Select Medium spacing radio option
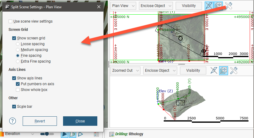This screenshot has width=254, height=138. [x=18, y=50]
